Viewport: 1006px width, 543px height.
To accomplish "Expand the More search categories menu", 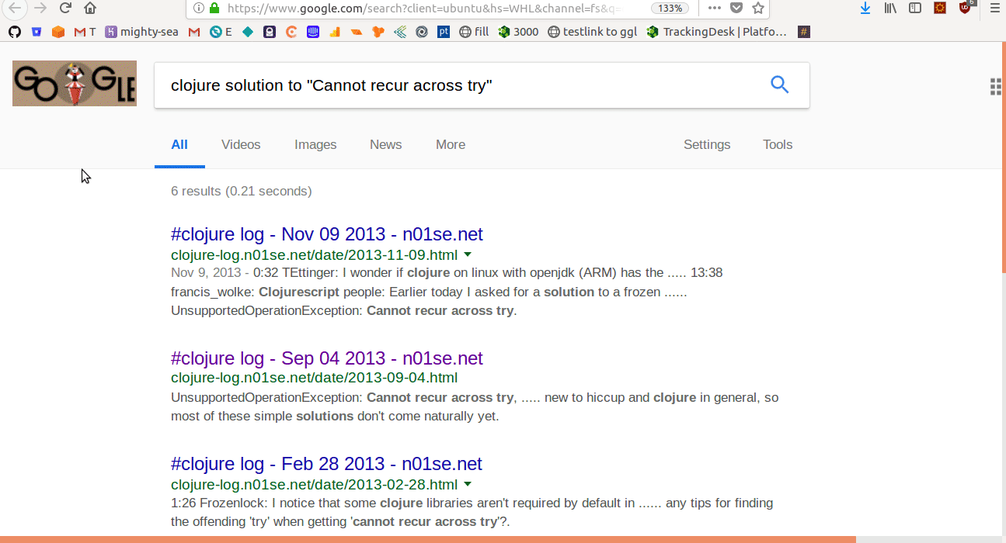I will point(451,145).
